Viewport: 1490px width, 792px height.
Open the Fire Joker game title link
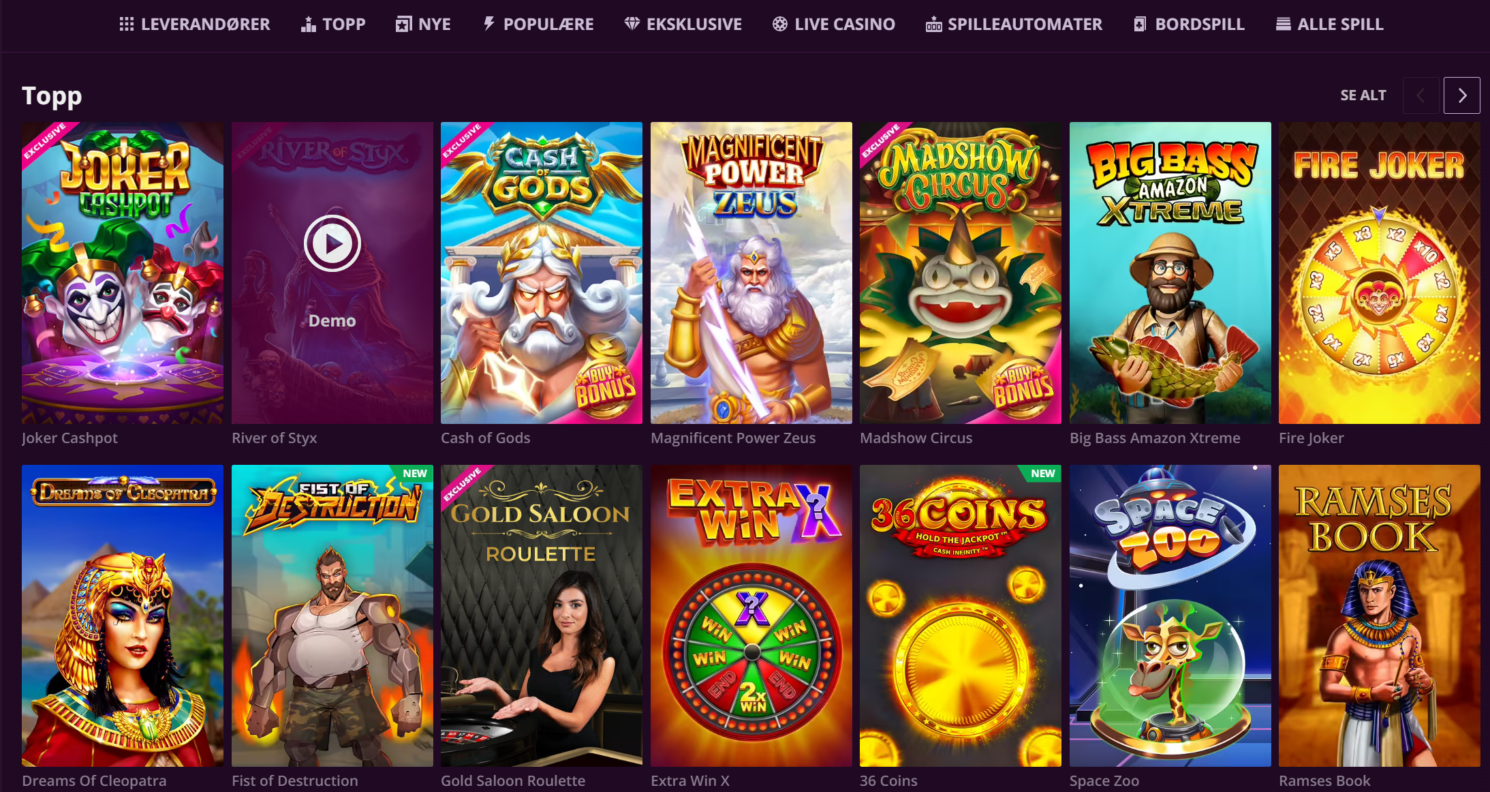1311,438
